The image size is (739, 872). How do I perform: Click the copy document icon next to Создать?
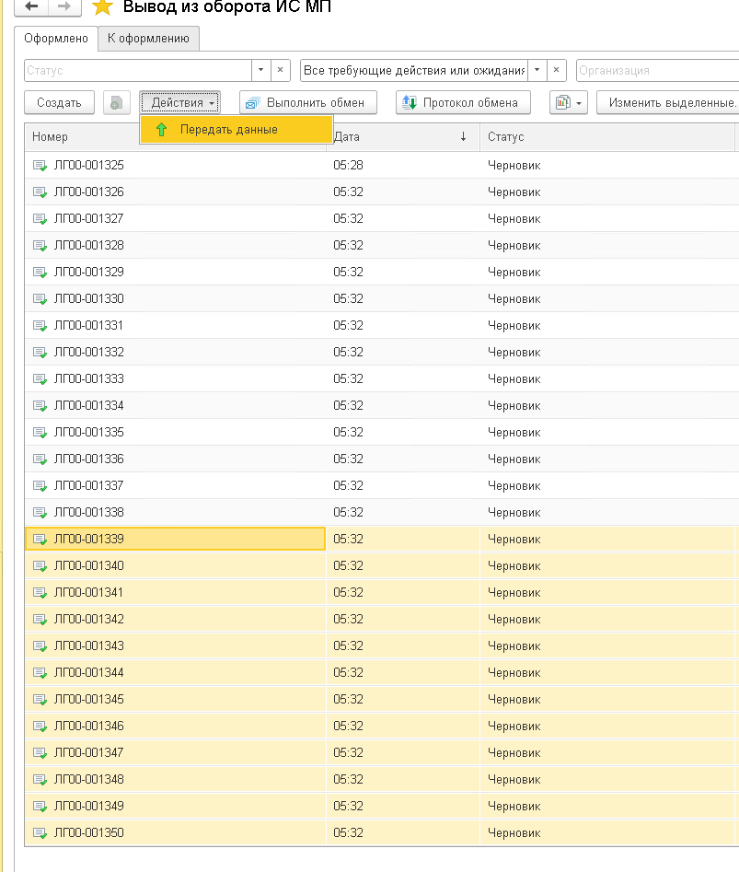[116, 103]
